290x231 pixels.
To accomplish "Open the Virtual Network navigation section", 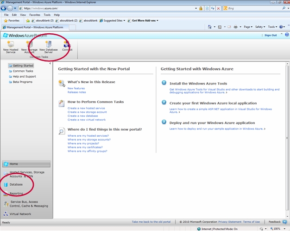I will (x=18, y=214).
